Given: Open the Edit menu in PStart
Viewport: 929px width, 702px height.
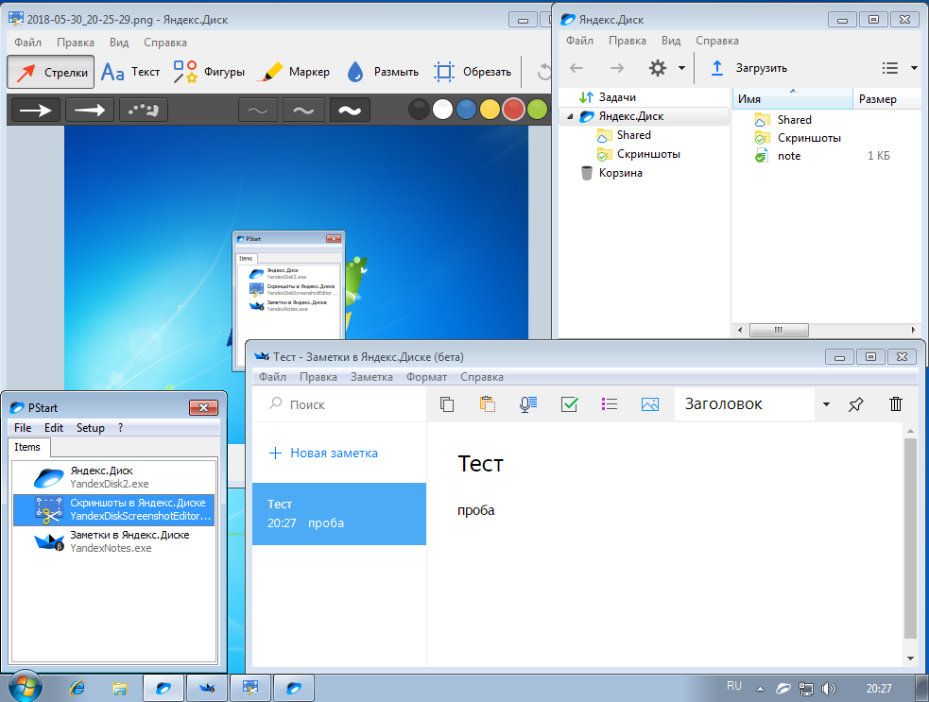Looking at the screenshot, I should [x=53, y=428].
